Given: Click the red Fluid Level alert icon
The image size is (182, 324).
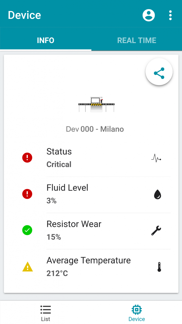Looking at the screenshot, I should (x=27, y=194).
